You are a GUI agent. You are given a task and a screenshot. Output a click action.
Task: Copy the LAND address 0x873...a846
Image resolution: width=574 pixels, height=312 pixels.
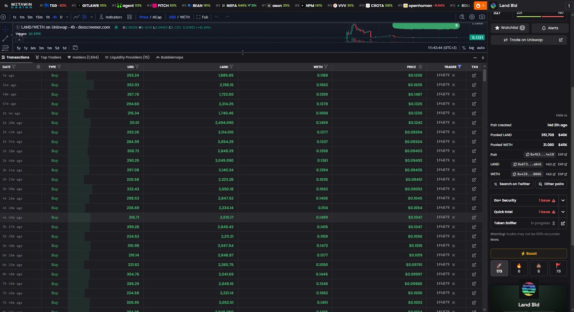pyautogui.click(x=527, y=164)
